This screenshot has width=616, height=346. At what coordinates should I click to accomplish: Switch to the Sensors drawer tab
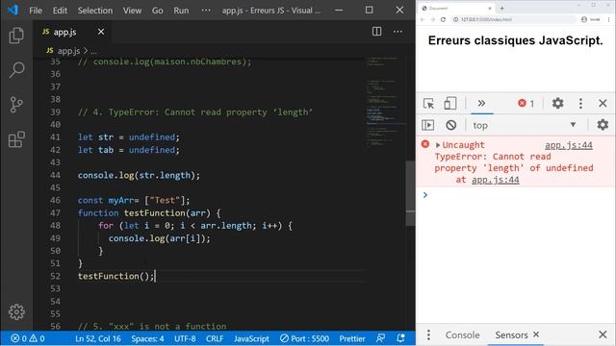[x=511, y=334]
